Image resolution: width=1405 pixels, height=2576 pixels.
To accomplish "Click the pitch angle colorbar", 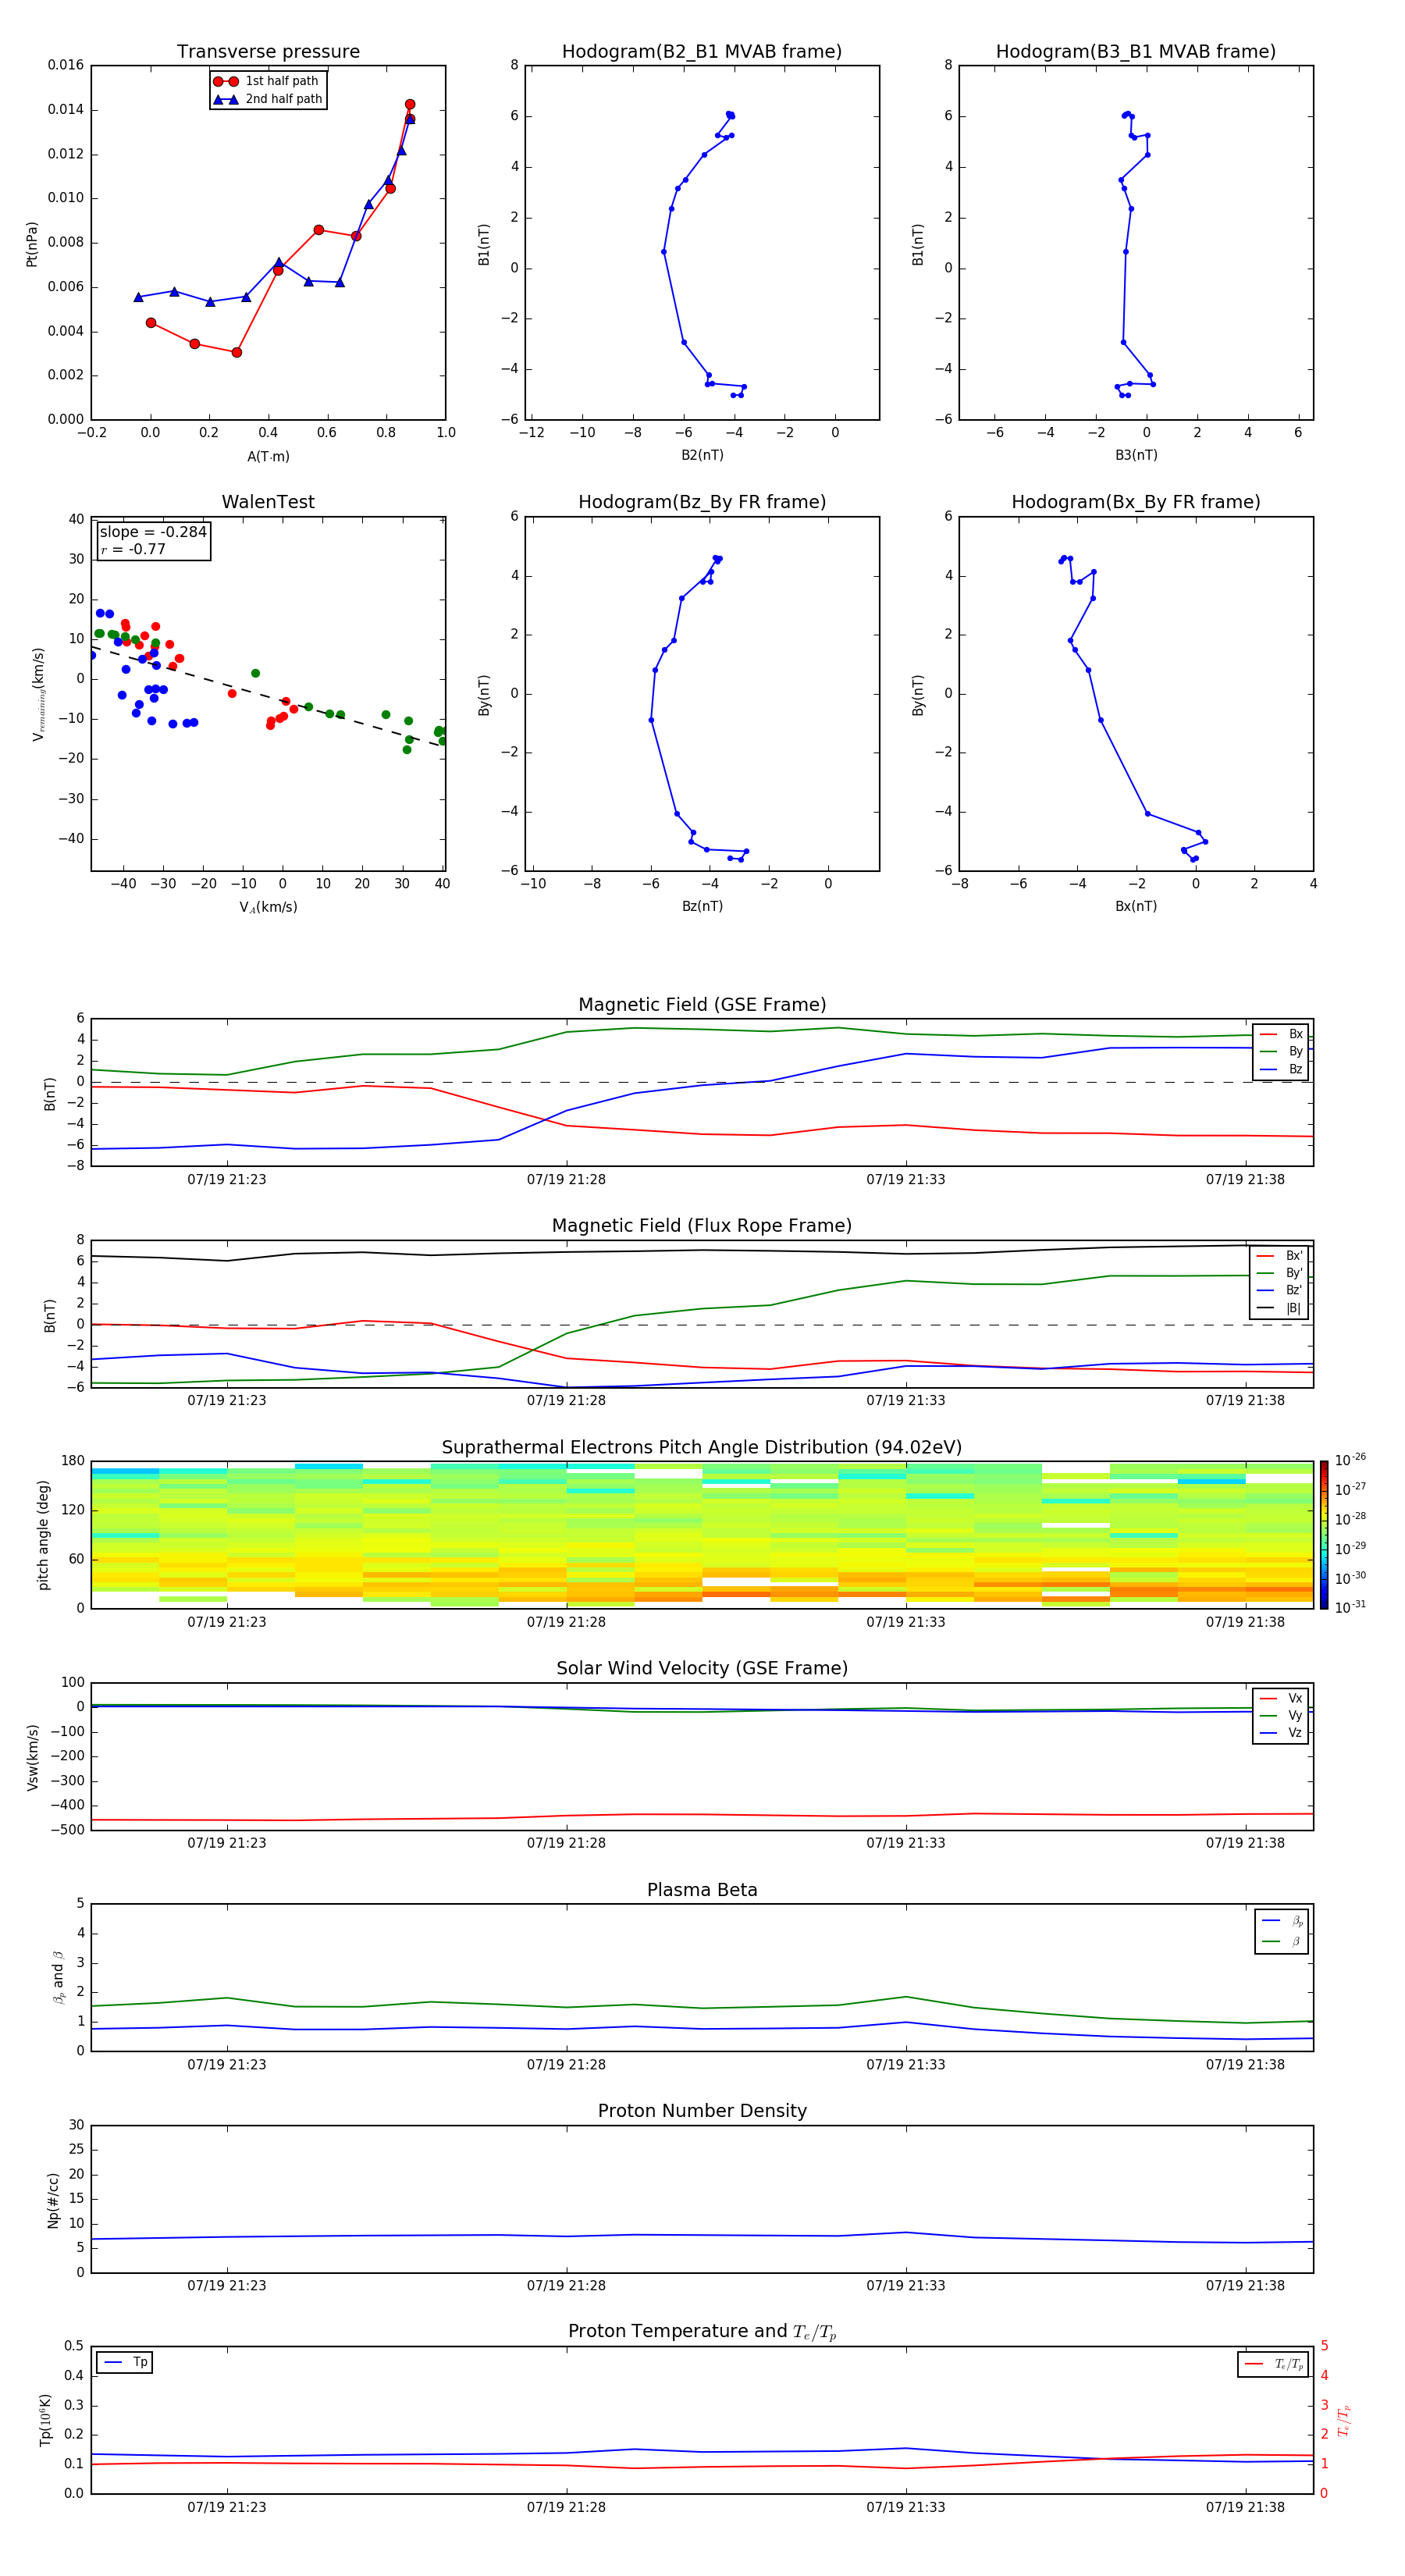I will [x=1324, y=1535].
